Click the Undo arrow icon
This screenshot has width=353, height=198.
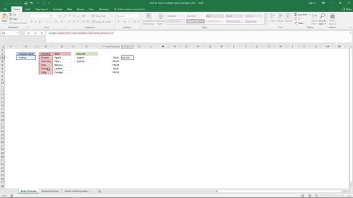tap(31, 3)
